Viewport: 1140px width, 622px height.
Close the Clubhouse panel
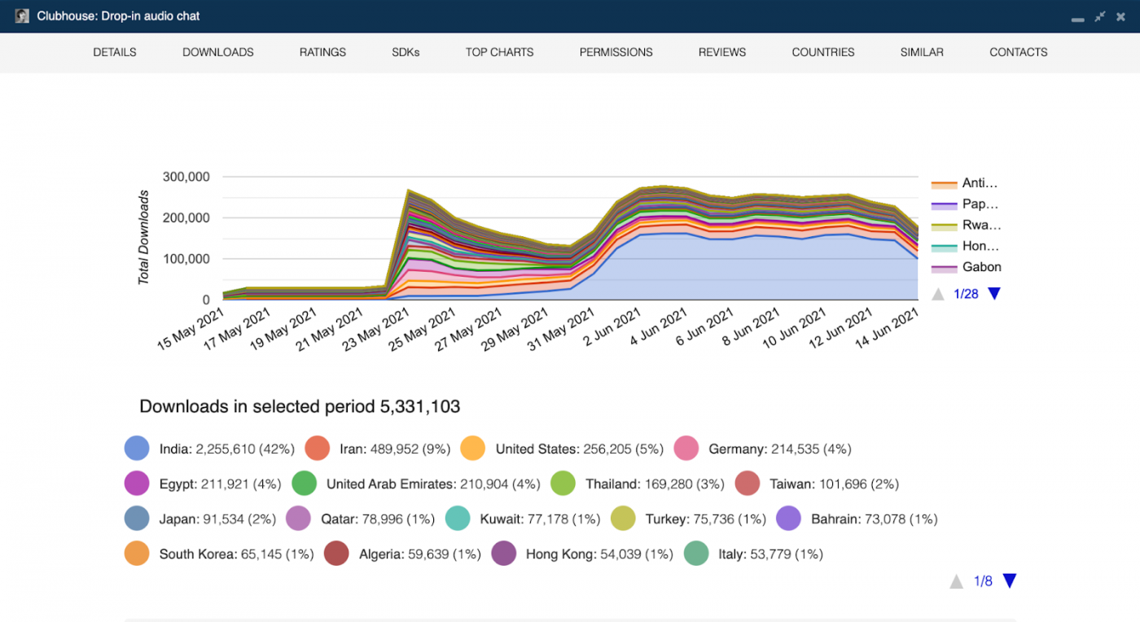pos(1120,16)
